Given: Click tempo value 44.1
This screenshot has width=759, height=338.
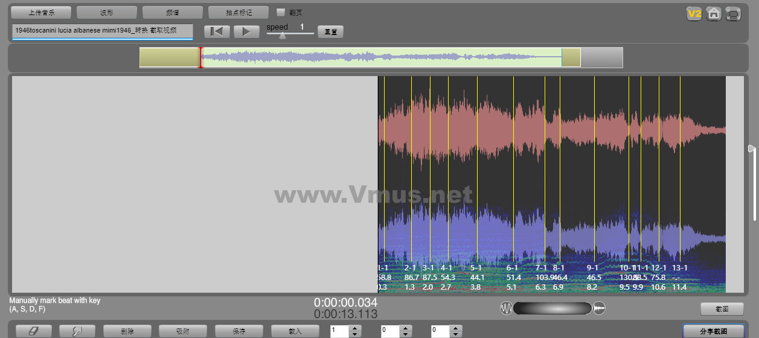Looking at the screenshot, I should coord(478,277).
